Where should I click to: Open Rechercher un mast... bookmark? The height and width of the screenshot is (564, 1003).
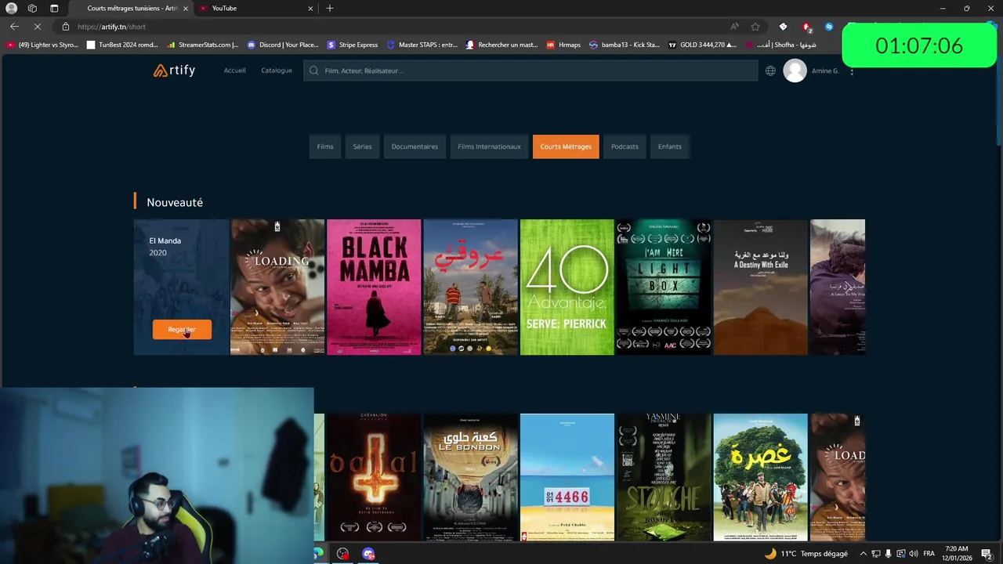pyautogui.click(x=501, y=45)
